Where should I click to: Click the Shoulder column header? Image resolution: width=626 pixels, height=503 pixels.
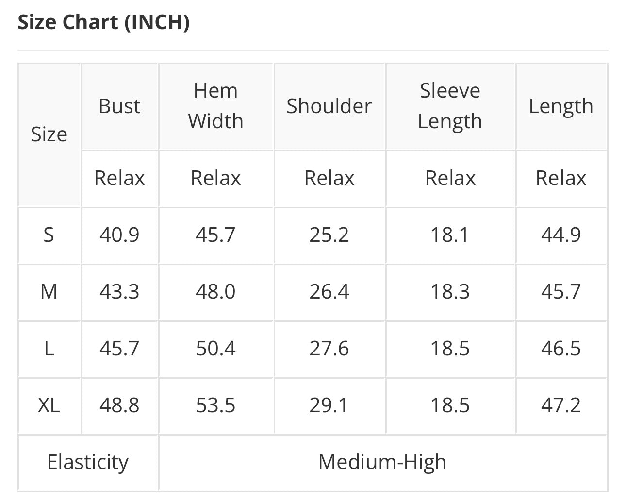click(329, 106)
